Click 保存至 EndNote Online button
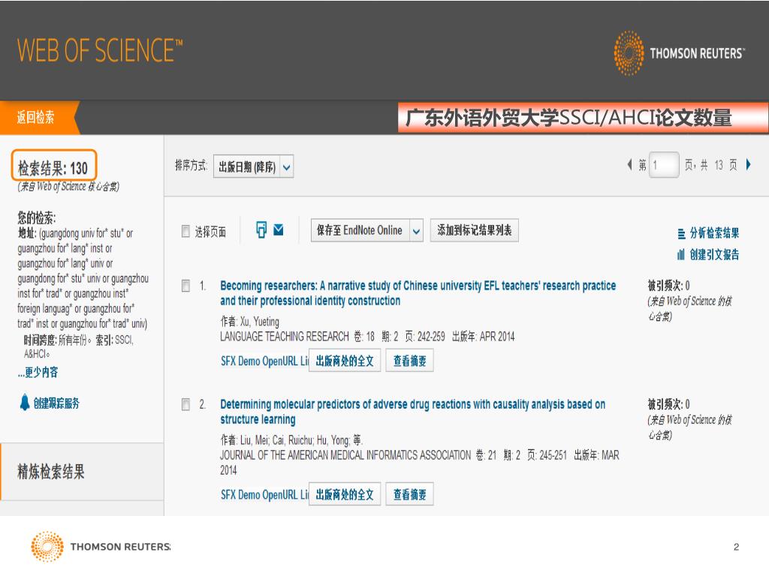The width and height of the screenshot is (769, 576). pyautogui.click(x=360, y=231)
